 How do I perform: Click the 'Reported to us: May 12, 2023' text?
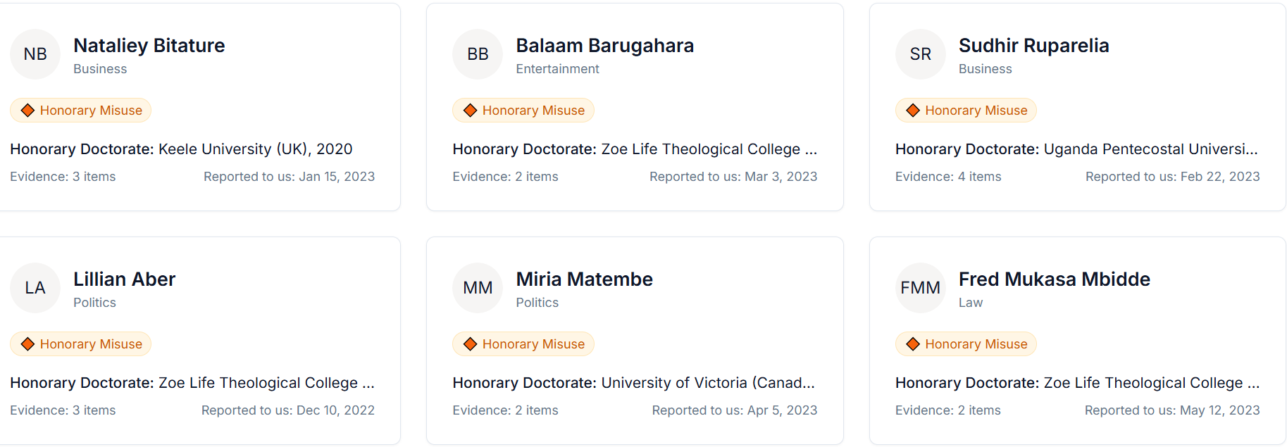[x=1171, y=410]
